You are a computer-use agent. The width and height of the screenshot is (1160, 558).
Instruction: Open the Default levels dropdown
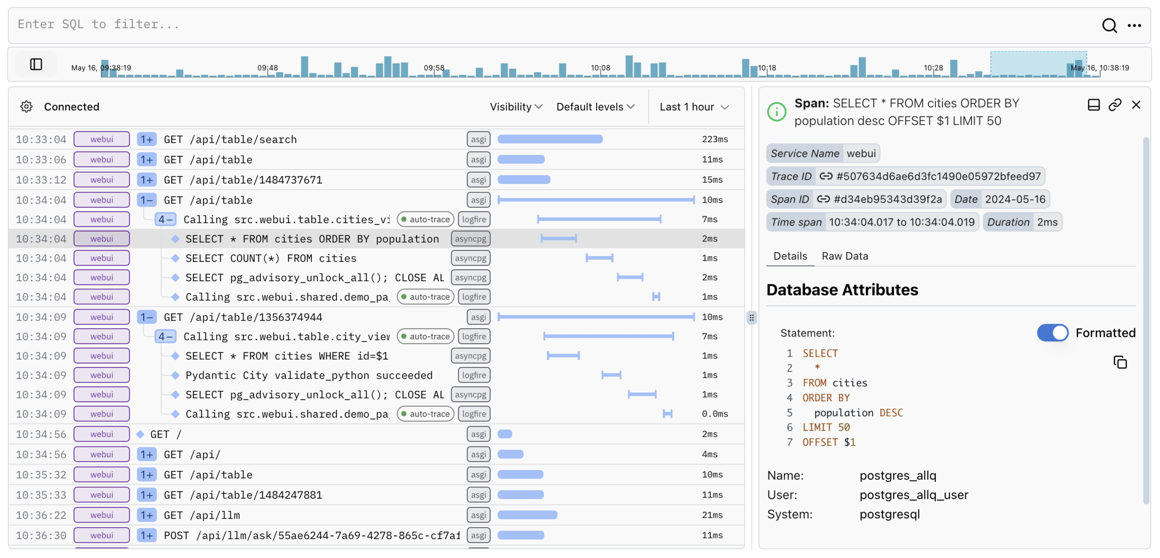point(595,107)
